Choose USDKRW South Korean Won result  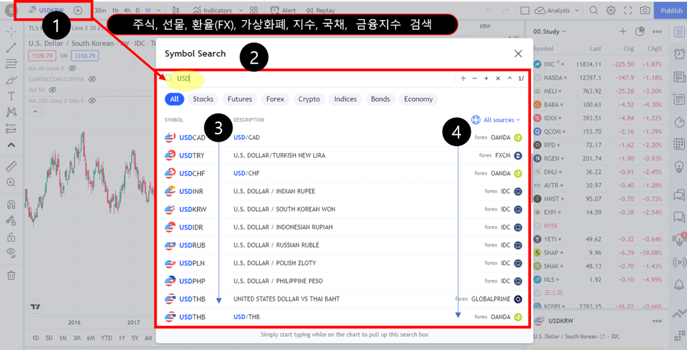[x=343, y=209]
